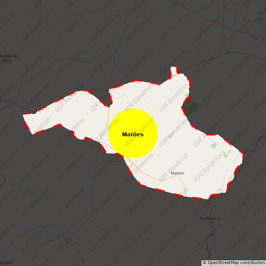Click the Parnarama town label

(209, 218)
